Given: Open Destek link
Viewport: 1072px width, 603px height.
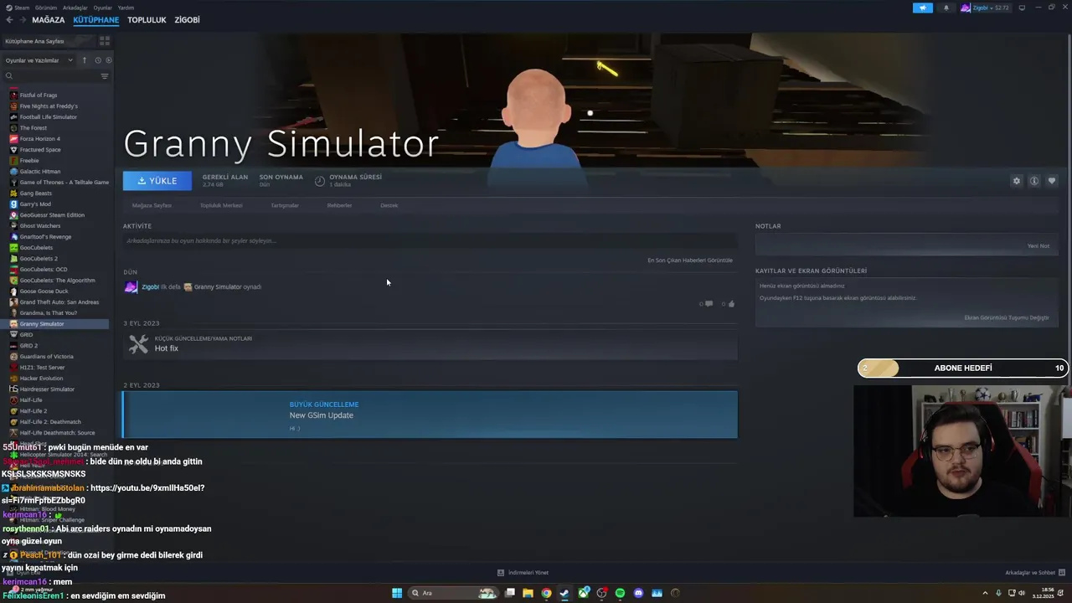Looking at the screenshot, I should pyautogui.click(x=389, y=205).
